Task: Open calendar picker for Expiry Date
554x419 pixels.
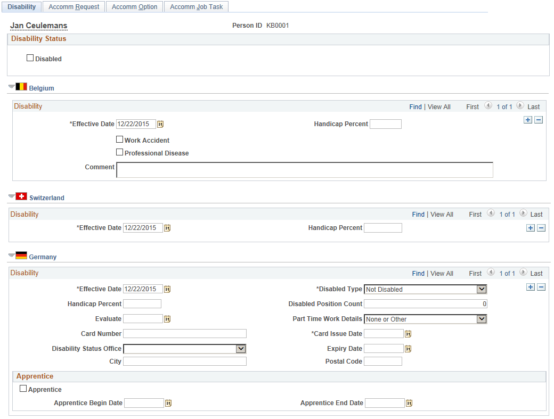Action: (x=408, y=349)
